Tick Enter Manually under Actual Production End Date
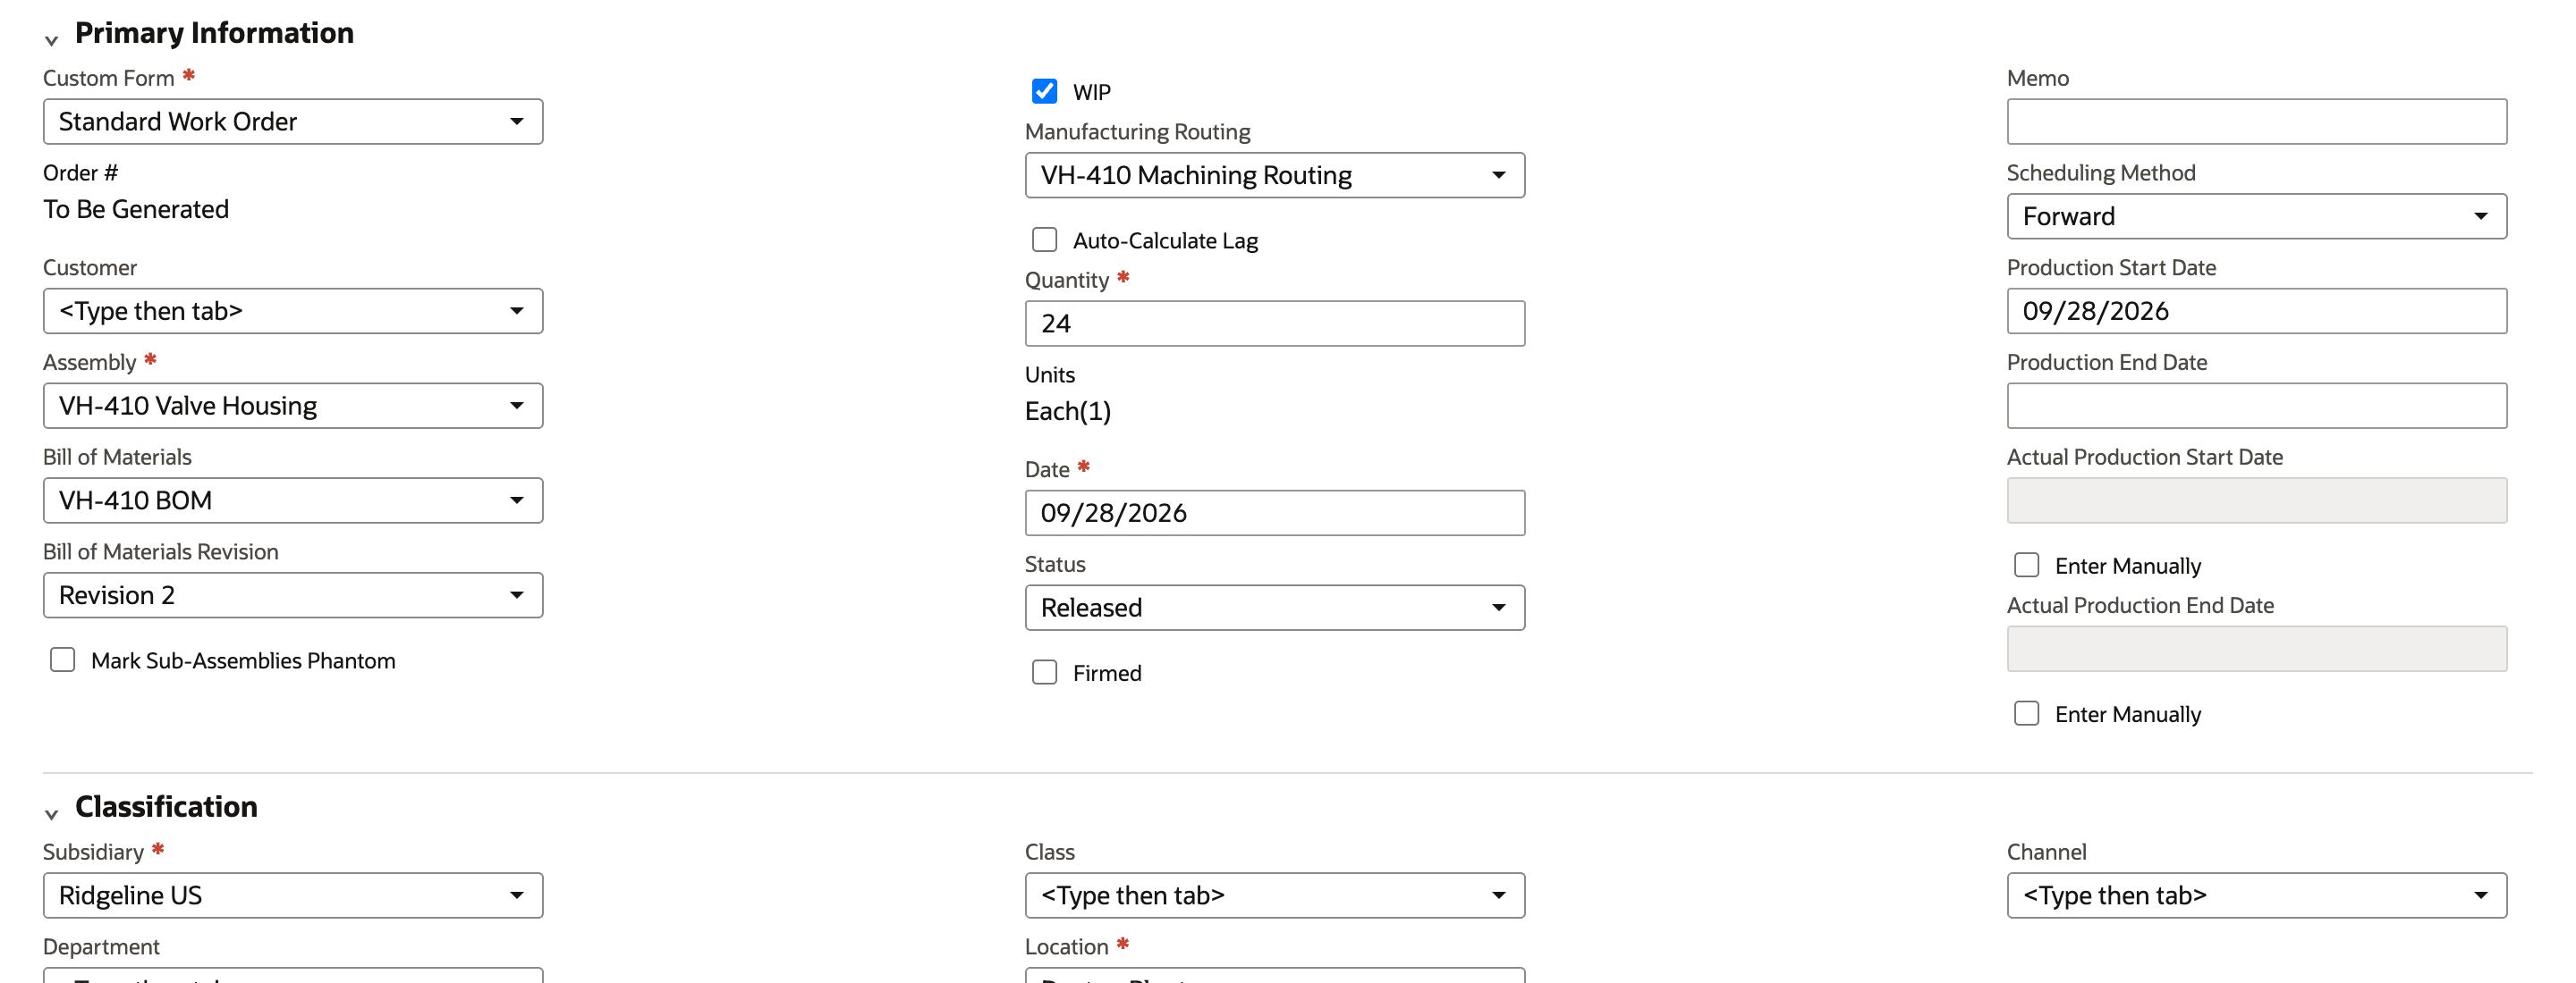Screen dimensions: 2576x983 [2026, 713]
